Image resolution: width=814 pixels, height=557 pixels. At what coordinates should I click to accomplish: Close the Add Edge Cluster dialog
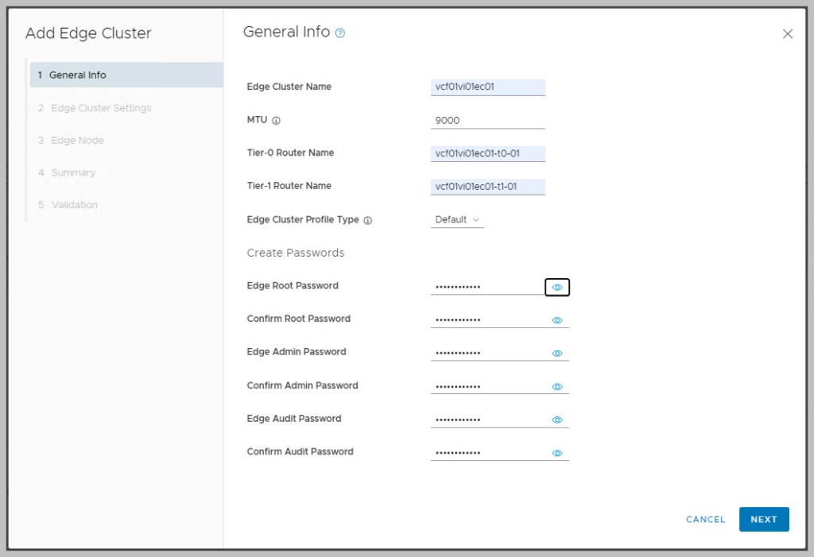click(787, 33)
